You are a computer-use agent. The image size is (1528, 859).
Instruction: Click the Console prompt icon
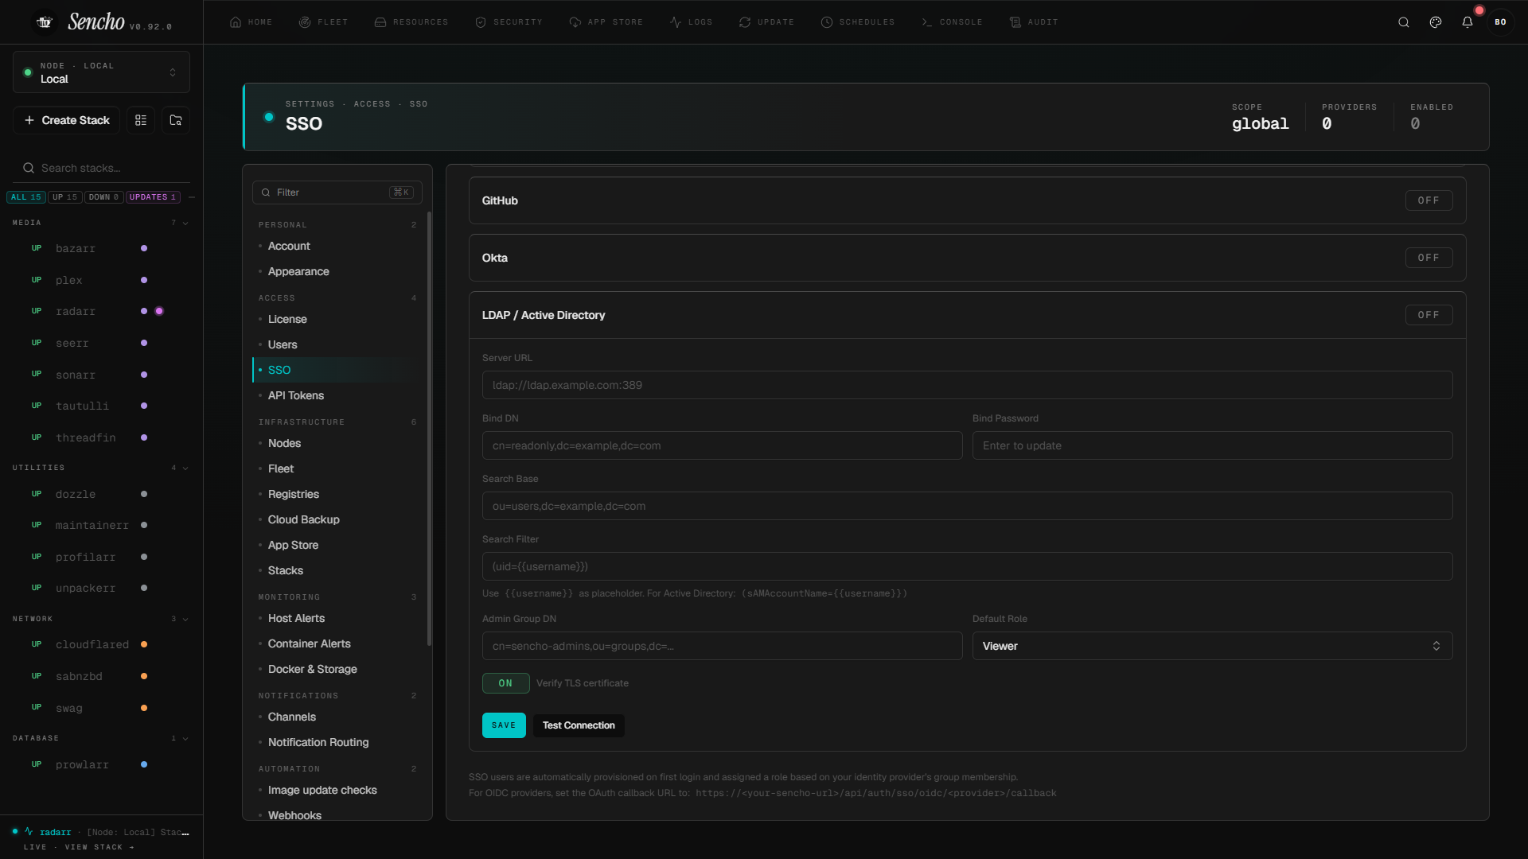click(927, 22)
